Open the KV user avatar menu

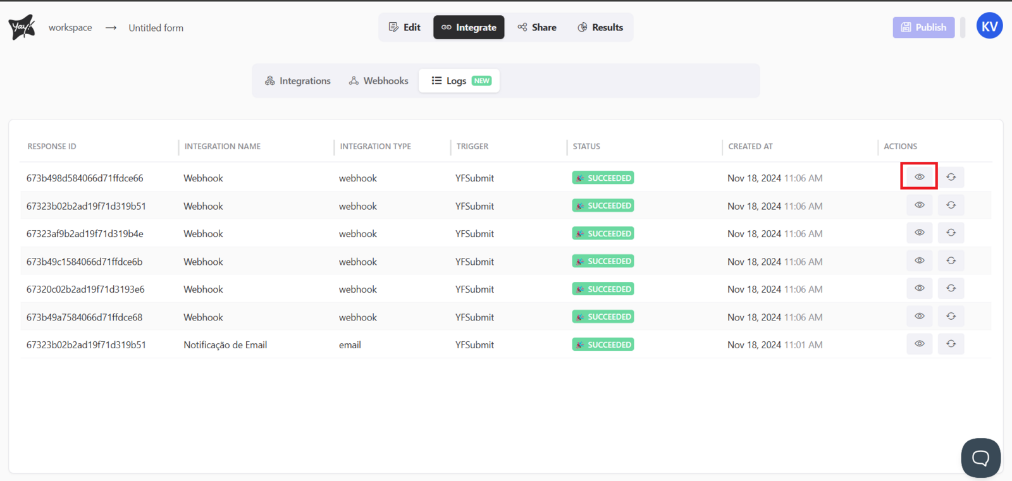[989, 26]
